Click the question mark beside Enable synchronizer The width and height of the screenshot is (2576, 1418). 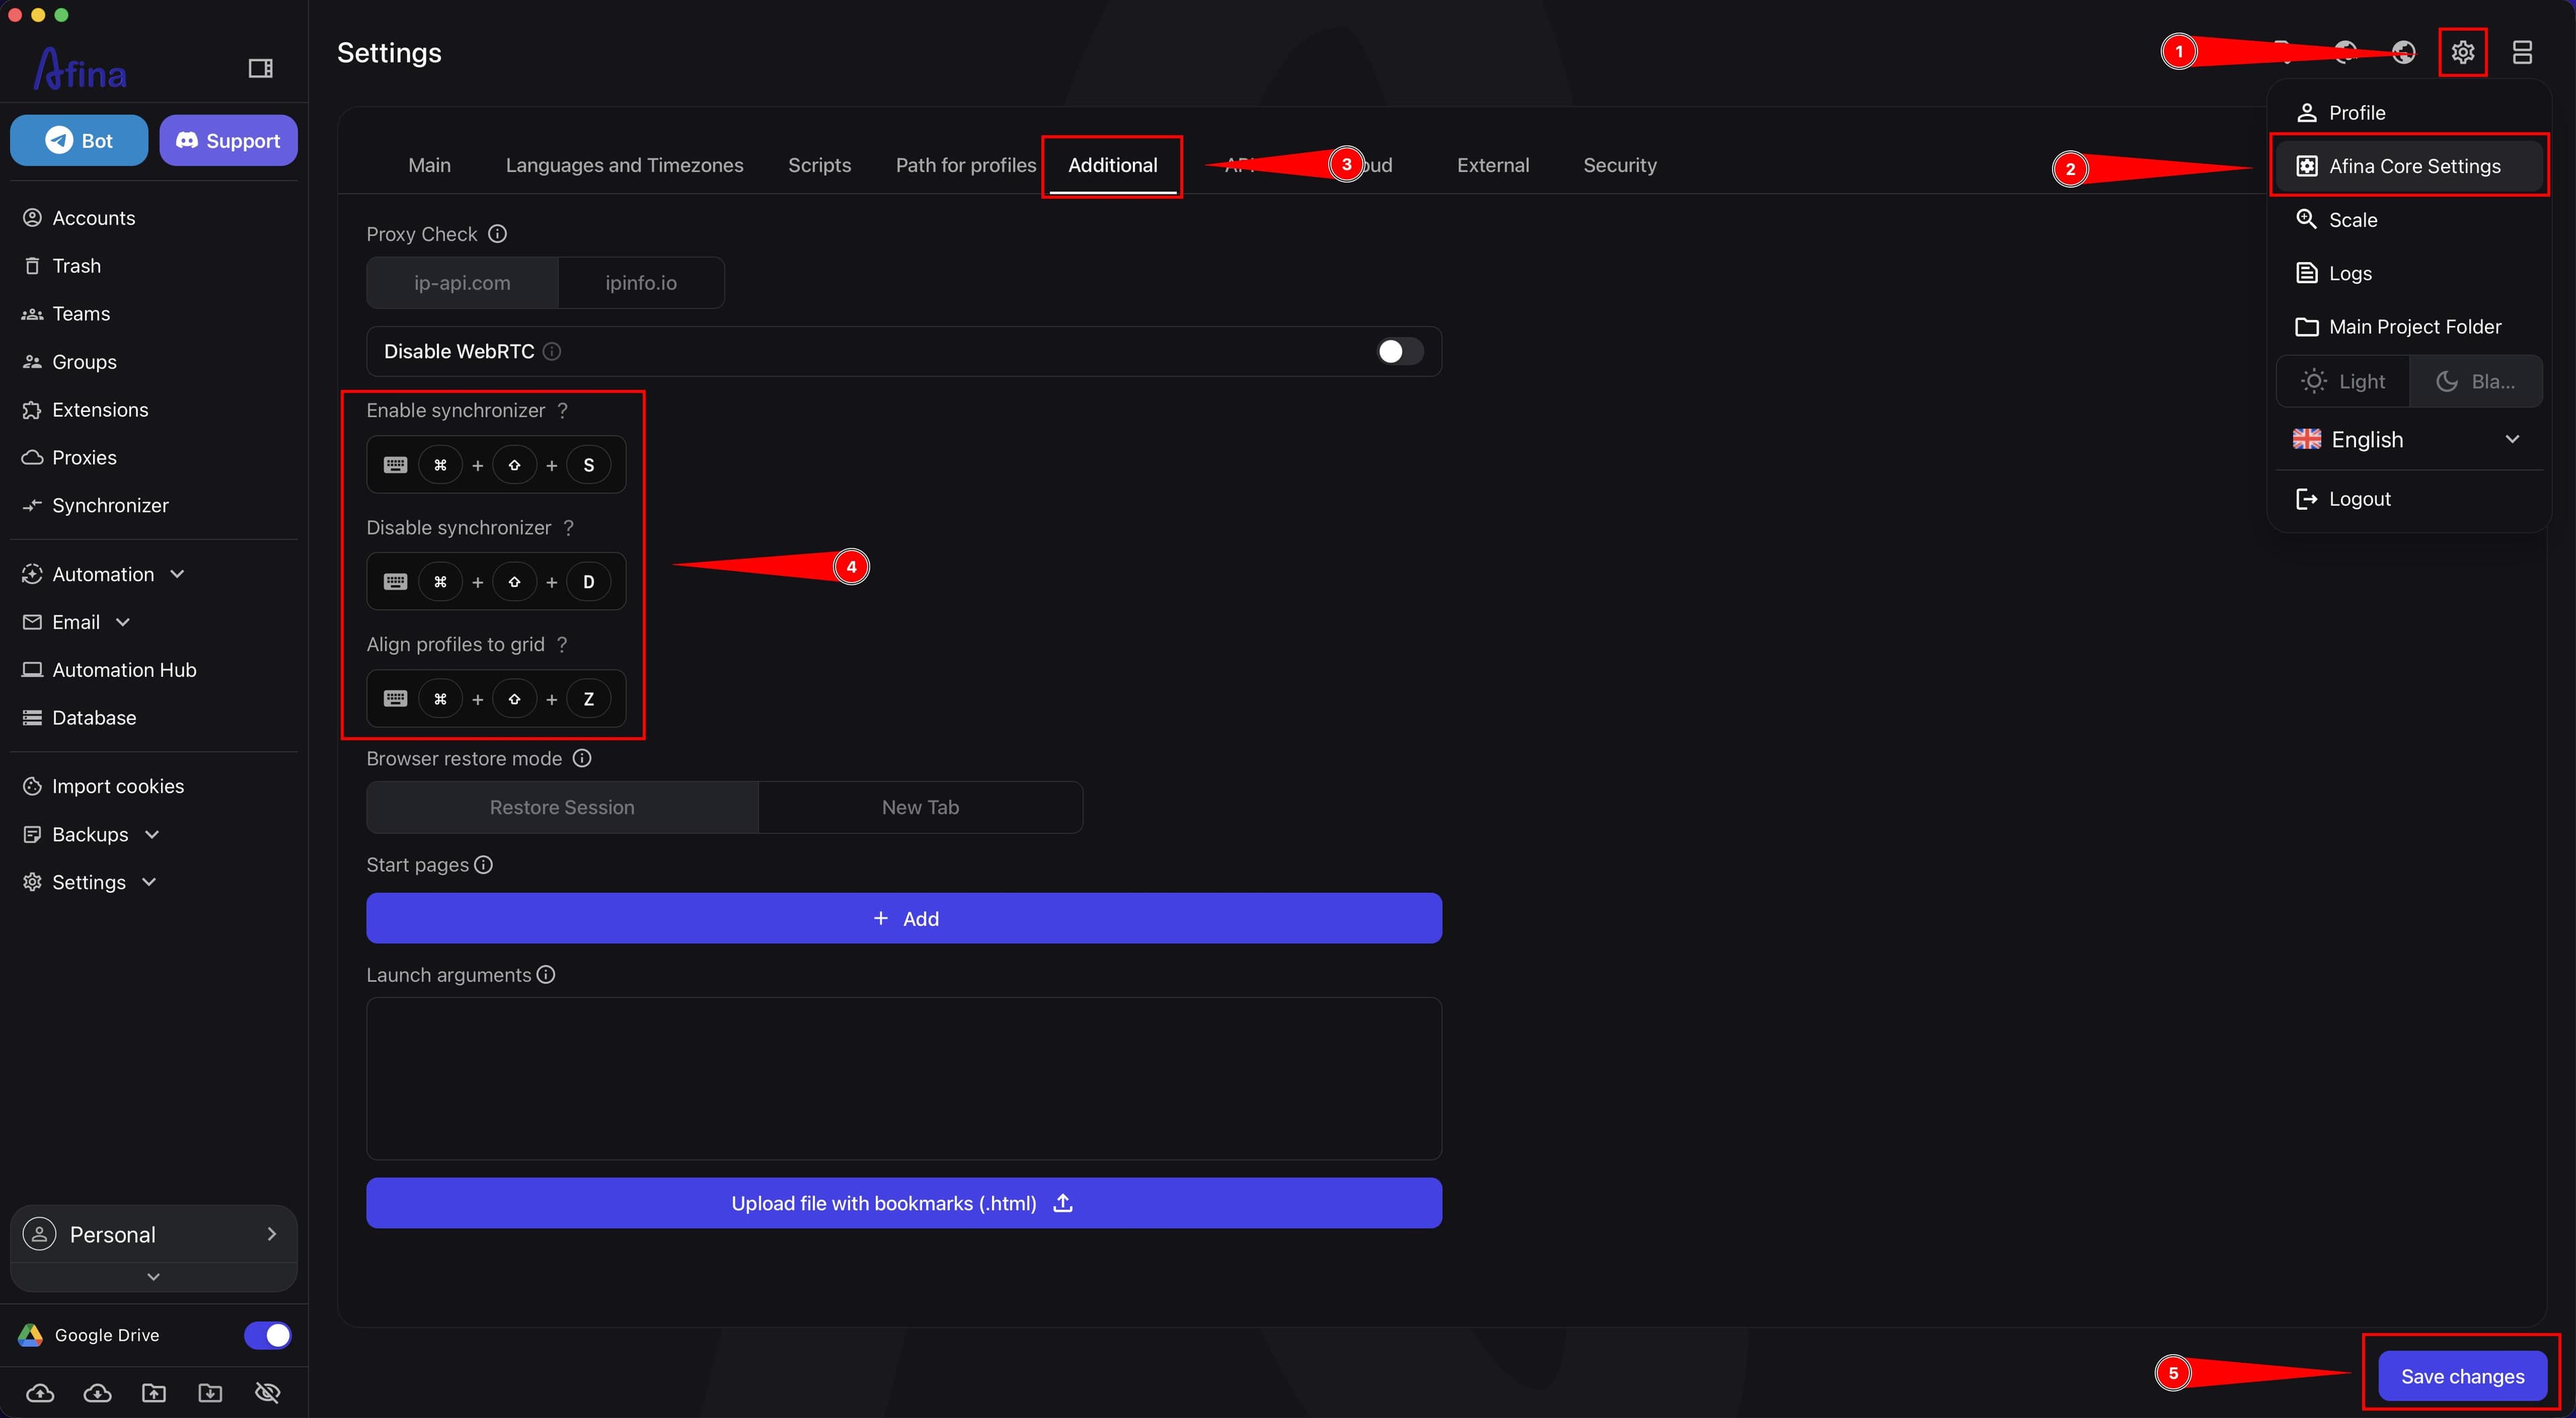[562, 410]
